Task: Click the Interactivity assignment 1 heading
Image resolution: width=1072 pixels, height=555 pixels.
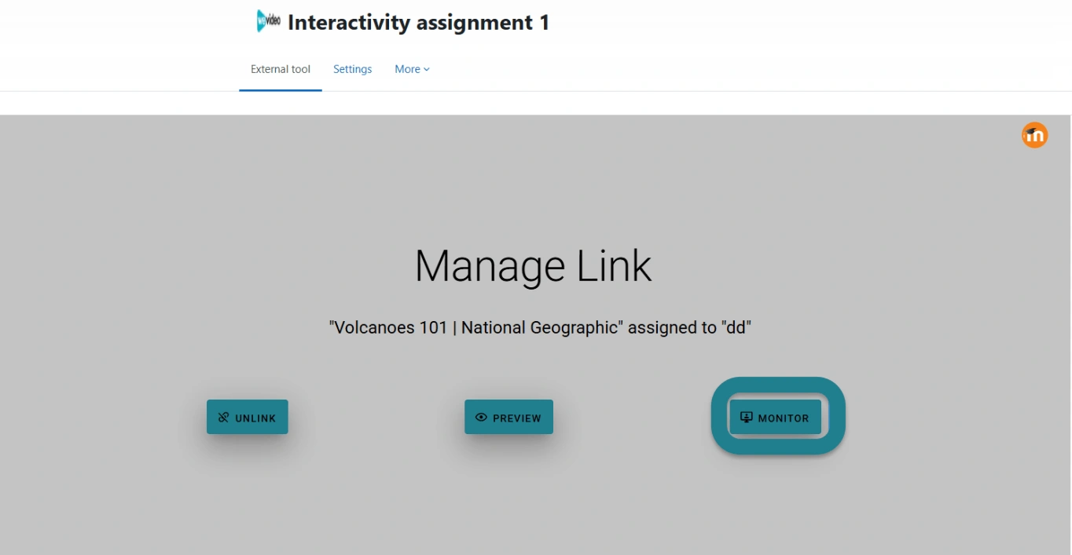Action: coord(418,22)
